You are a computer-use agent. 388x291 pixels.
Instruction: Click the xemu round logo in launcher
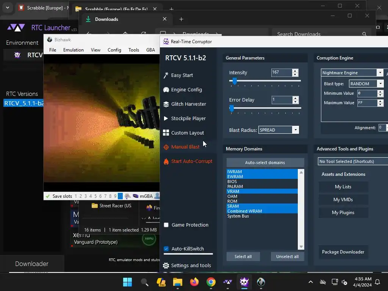(x=149, y=239)
